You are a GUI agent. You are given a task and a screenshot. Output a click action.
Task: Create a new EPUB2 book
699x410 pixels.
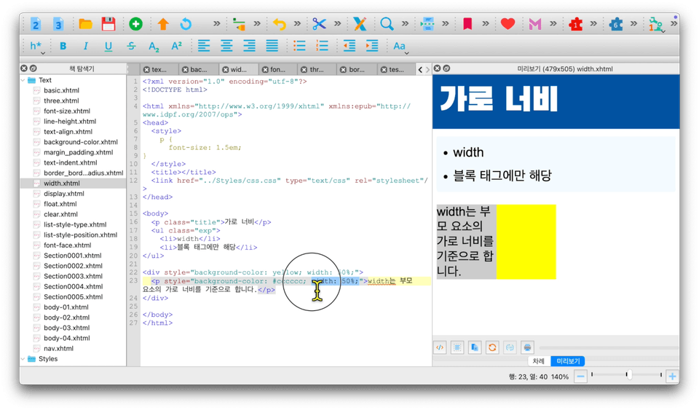tap(36, 23)
